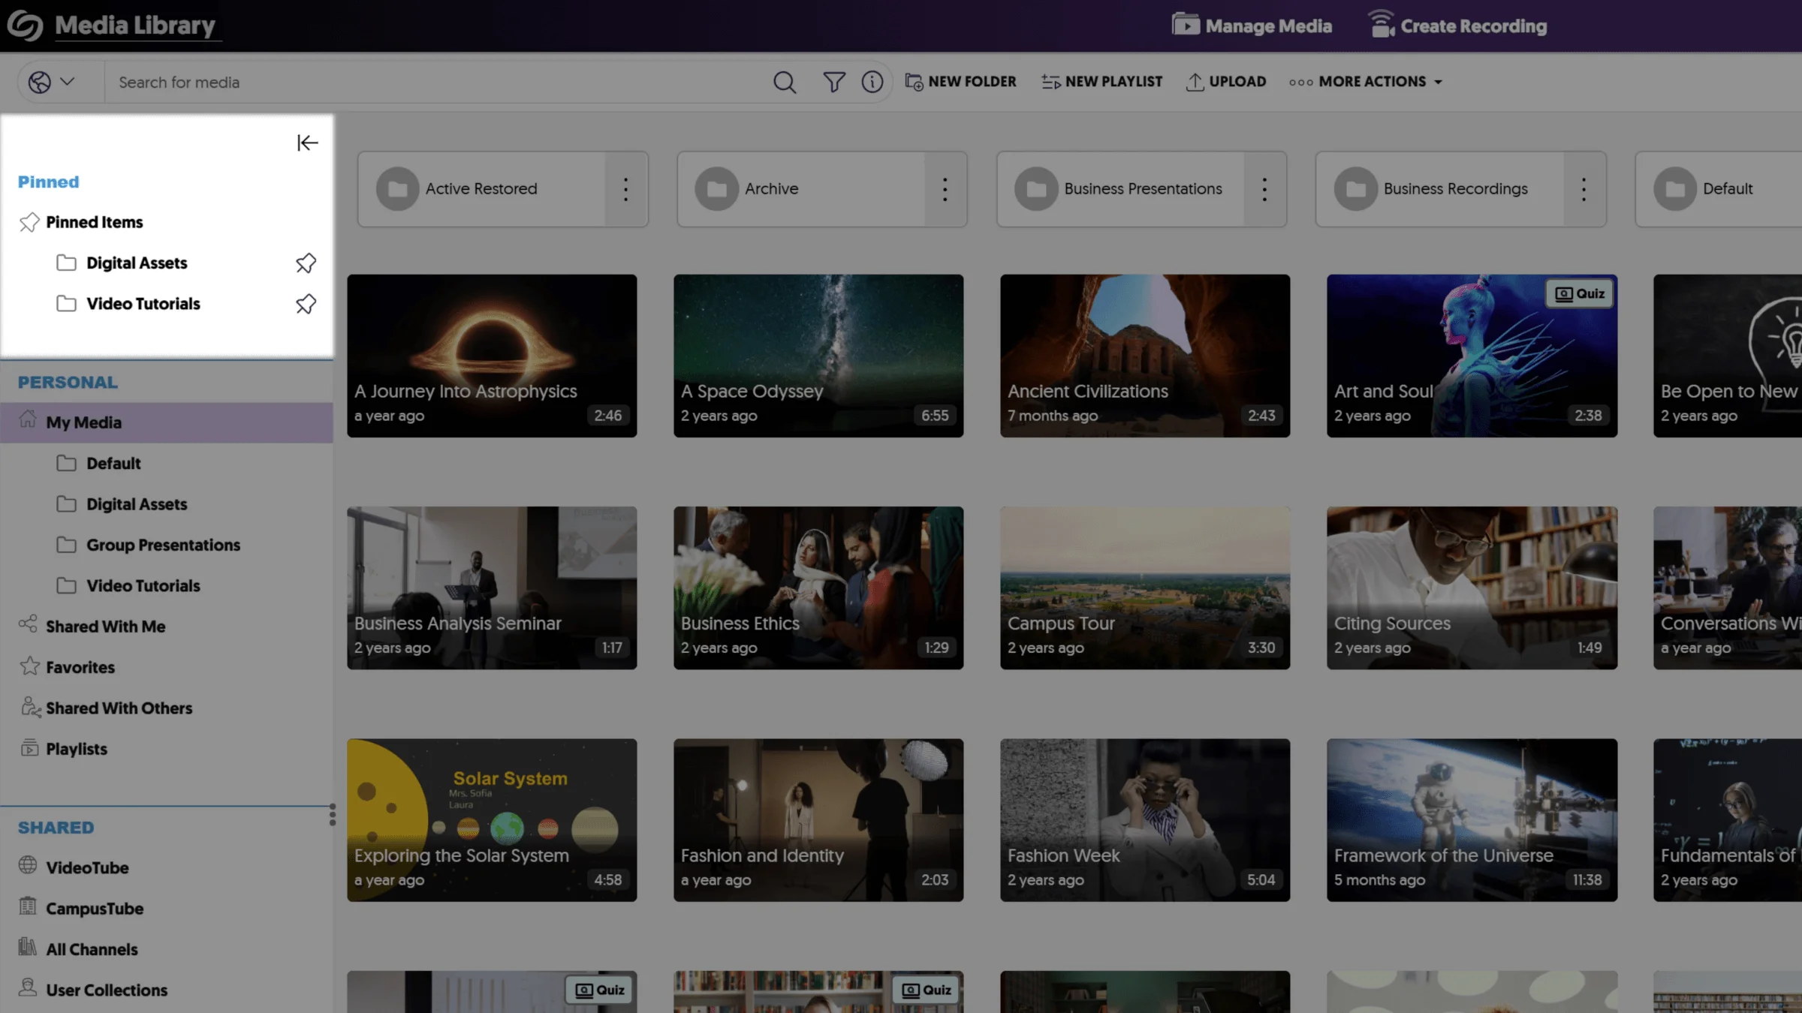The height and width of the screenshot is (1013, 1802).
Task: Open the globe library selector dropdown
Action: click(52, 82)
